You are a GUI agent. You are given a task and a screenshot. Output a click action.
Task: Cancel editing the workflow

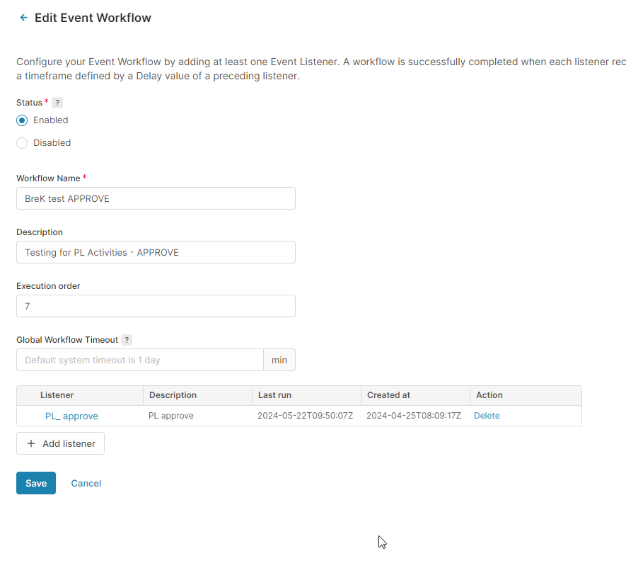86,483
